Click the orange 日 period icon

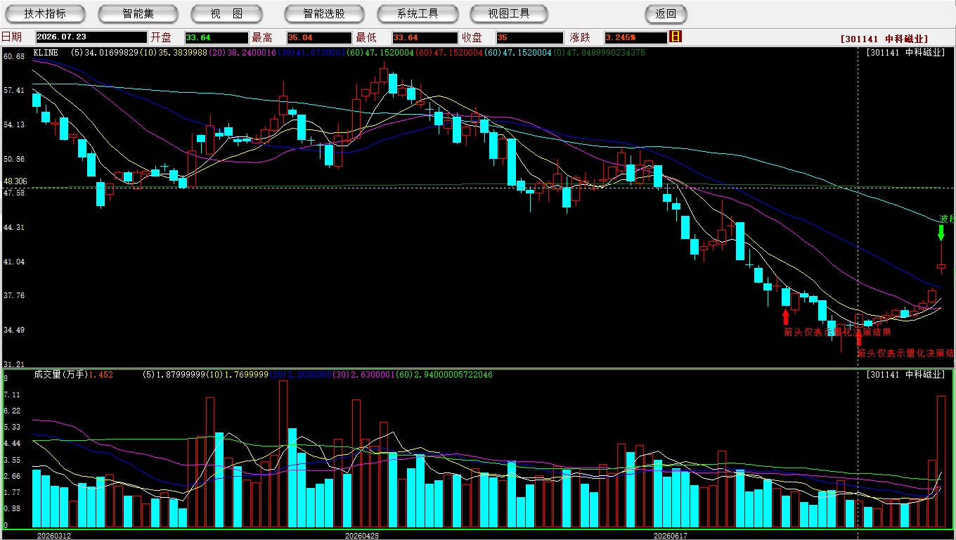pos(676,37)
